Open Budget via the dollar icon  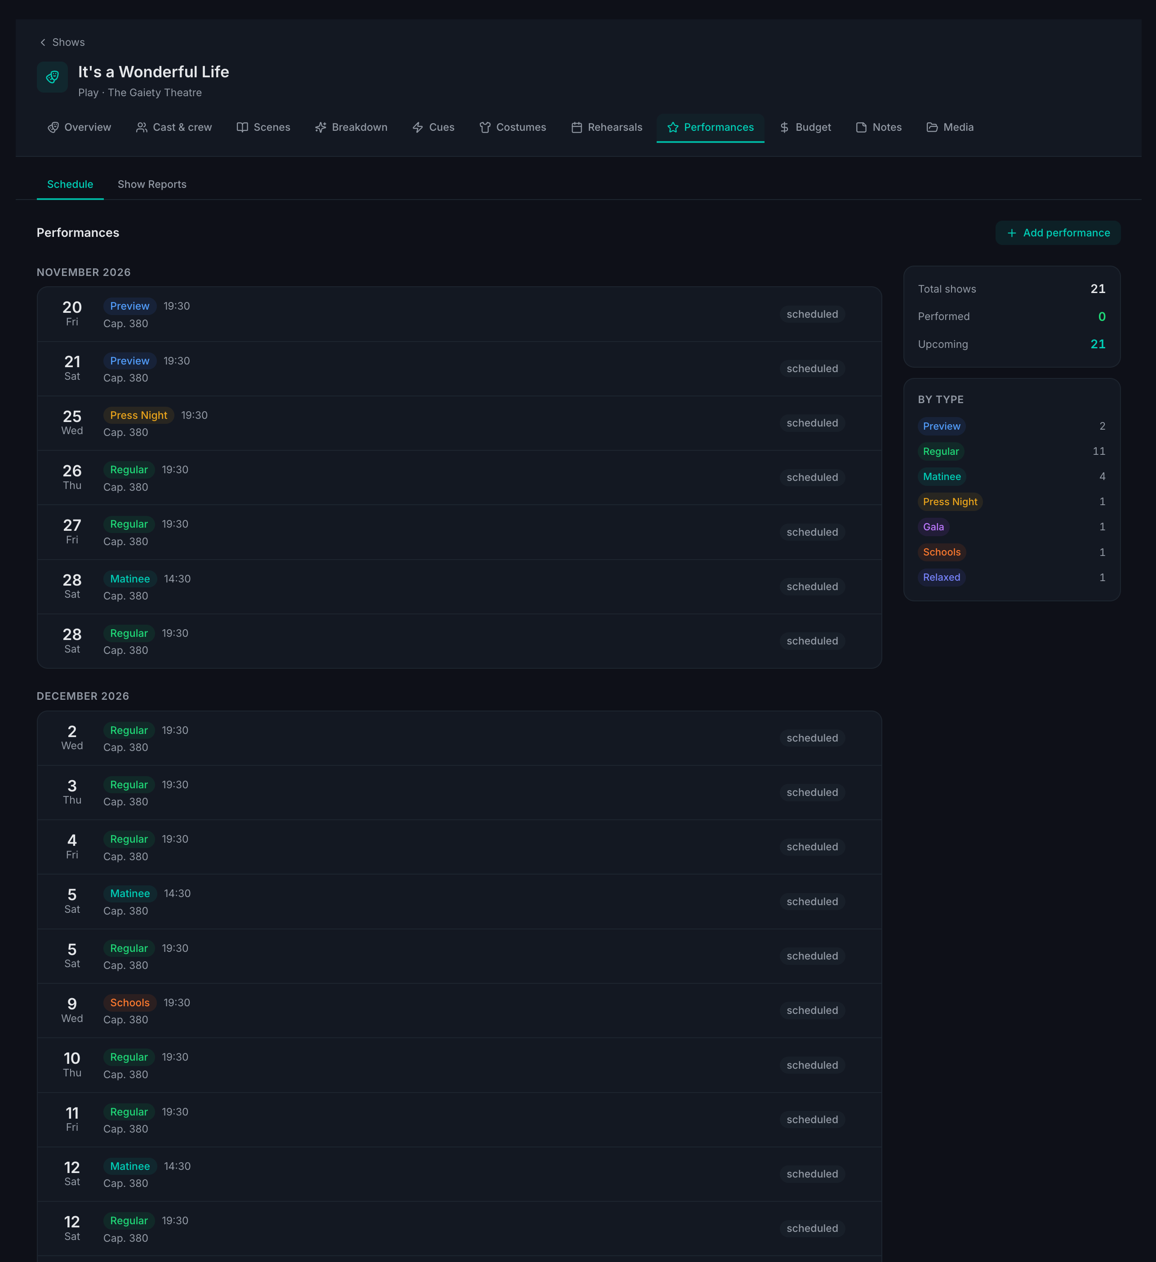click(x=784, y=128)
